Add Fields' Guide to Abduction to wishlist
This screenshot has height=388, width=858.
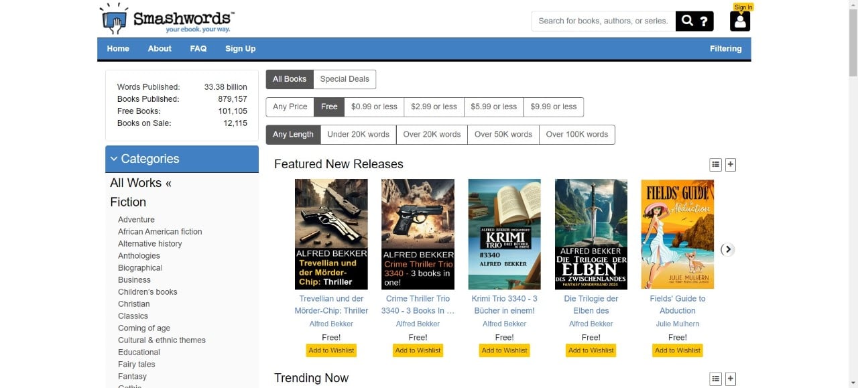coord(677,350)
